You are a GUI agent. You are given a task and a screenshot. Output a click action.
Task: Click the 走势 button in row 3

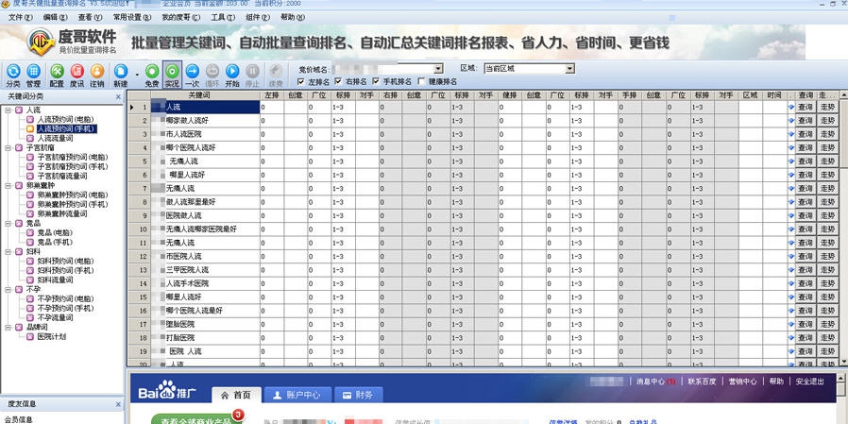pyautogui.click(x=827, y=134)
